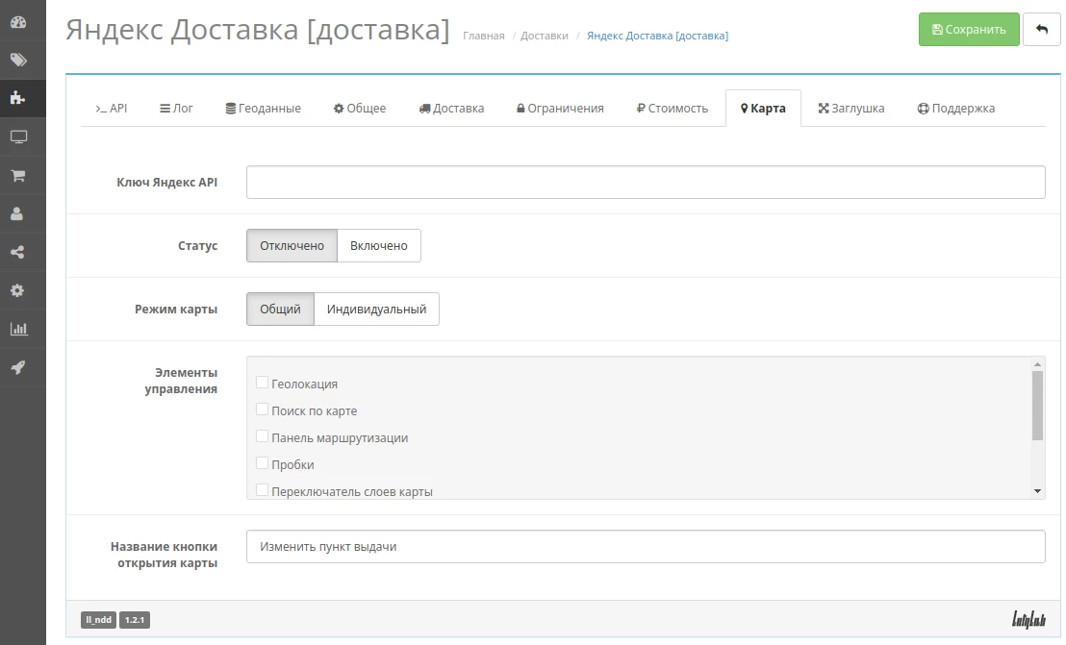The width and height of the screenshot is (1066, 645).
Task: Open the extensions puzzle icon in sidebar
Action: tap(18, 98)
